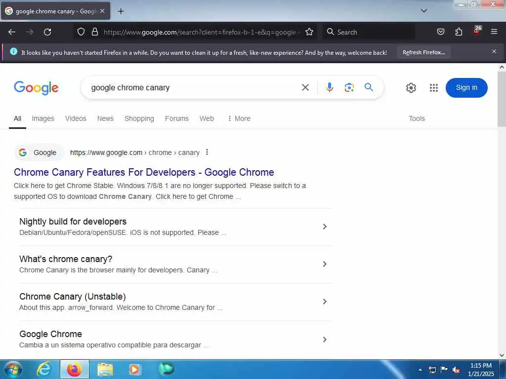Open the taskbar clock and date
Viewport: 506px width, 379px height.
coord(481,370)
